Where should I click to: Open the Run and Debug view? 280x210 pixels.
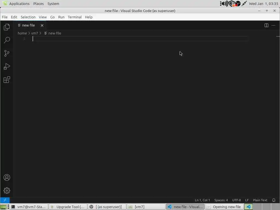click(7, 66)
